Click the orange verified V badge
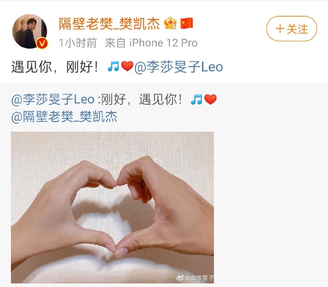328x287 pixels. [42, 43]
